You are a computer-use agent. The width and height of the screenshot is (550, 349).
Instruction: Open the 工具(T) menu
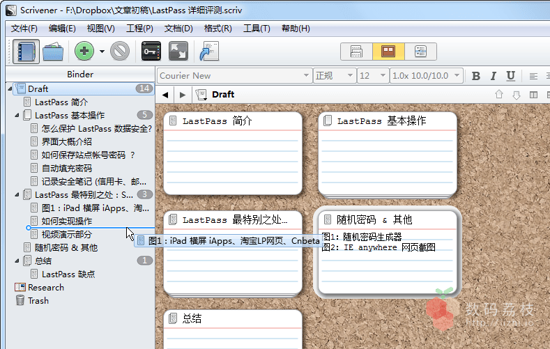(x=257, y=29)
